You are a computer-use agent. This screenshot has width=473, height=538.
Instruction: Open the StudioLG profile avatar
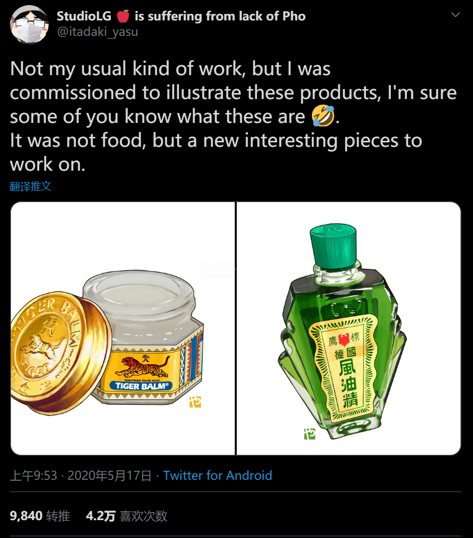(29, 23)
